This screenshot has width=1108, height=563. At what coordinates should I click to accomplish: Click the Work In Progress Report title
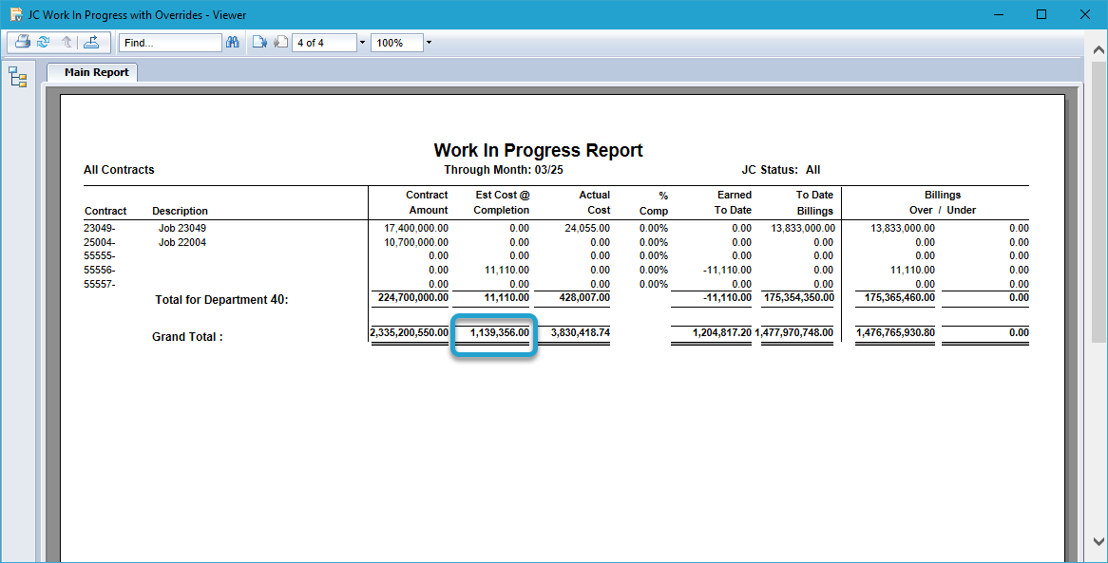pos(539,150)
